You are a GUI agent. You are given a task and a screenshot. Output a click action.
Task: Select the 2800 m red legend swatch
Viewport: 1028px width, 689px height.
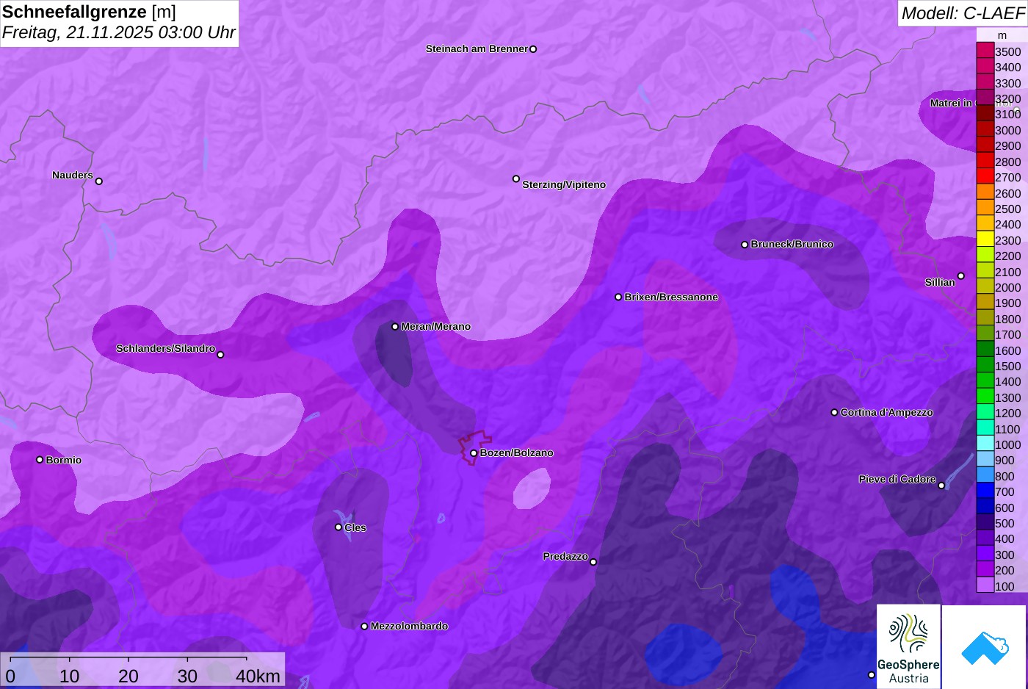tap(985, 161)
